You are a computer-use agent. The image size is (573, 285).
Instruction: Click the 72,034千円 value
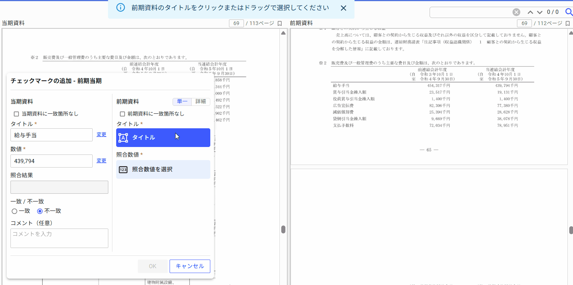coord(440,125)
